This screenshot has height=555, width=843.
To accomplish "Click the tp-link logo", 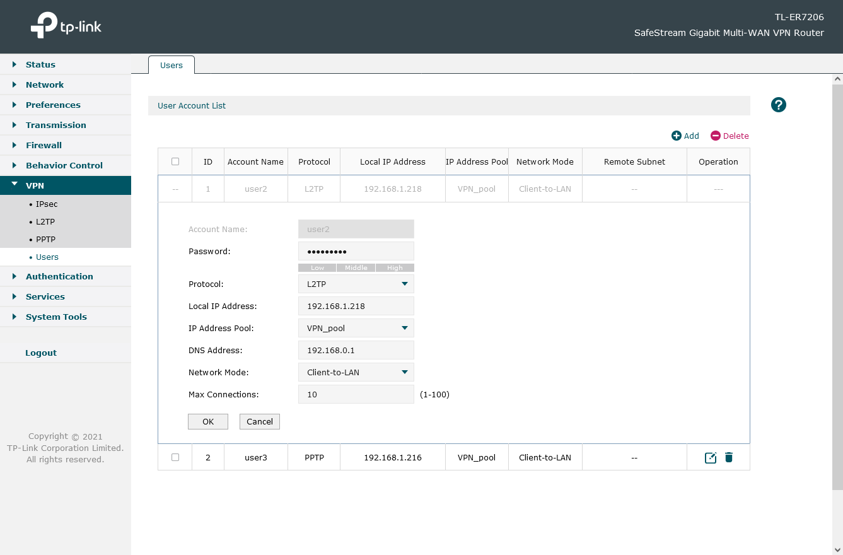I will pyautogui.click(x=66, y=27).
